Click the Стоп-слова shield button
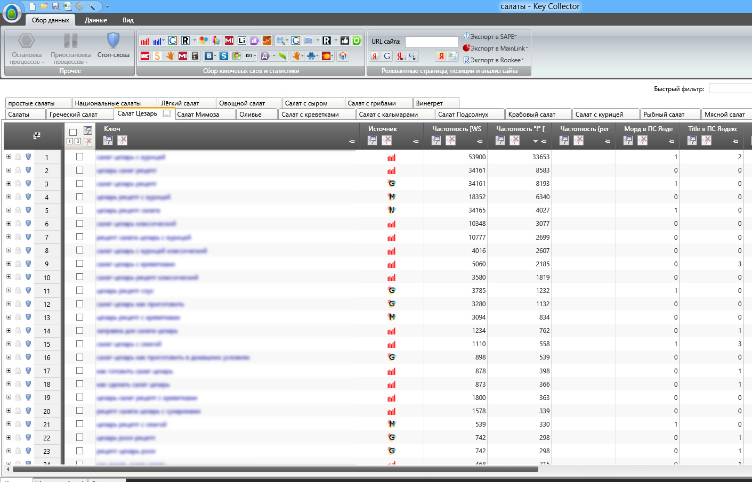This screenshot has height=482, width=752. pos(113,46)
